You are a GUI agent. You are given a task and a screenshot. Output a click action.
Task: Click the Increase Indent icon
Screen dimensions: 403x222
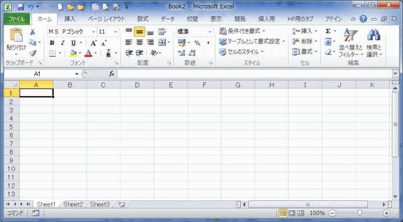point(140,53)
